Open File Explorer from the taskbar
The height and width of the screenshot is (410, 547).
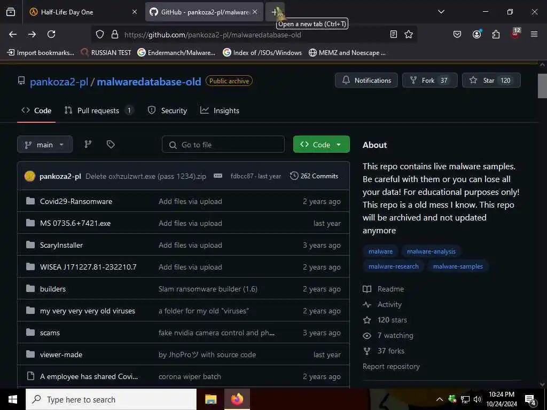pyautogui.click(x=210, y=399)
